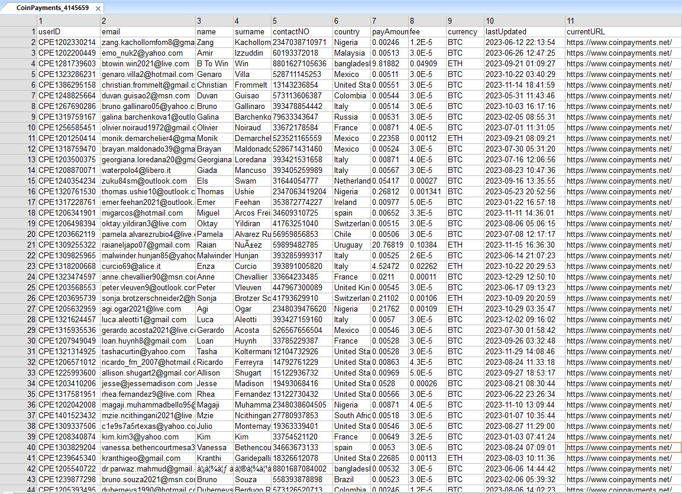682x494 pixels.
Task: Click country cell Russia
Action: (x=351, y=117)
